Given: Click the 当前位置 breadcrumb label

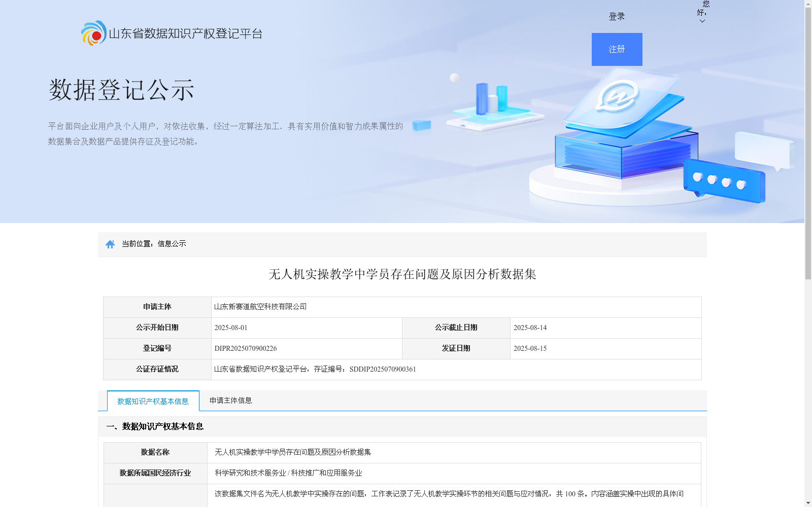Looking at the screenshot, I should pos(138,244).
